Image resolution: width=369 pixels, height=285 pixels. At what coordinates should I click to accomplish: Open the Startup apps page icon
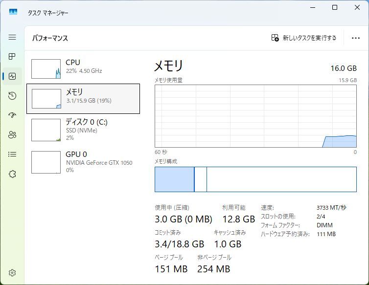(12, 115)
